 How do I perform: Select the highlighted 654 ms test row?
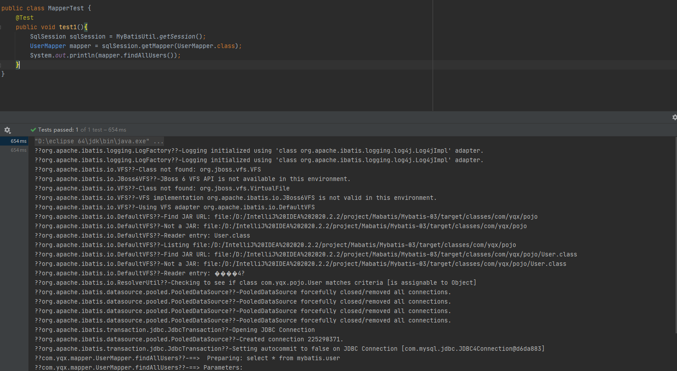[14, 141]
